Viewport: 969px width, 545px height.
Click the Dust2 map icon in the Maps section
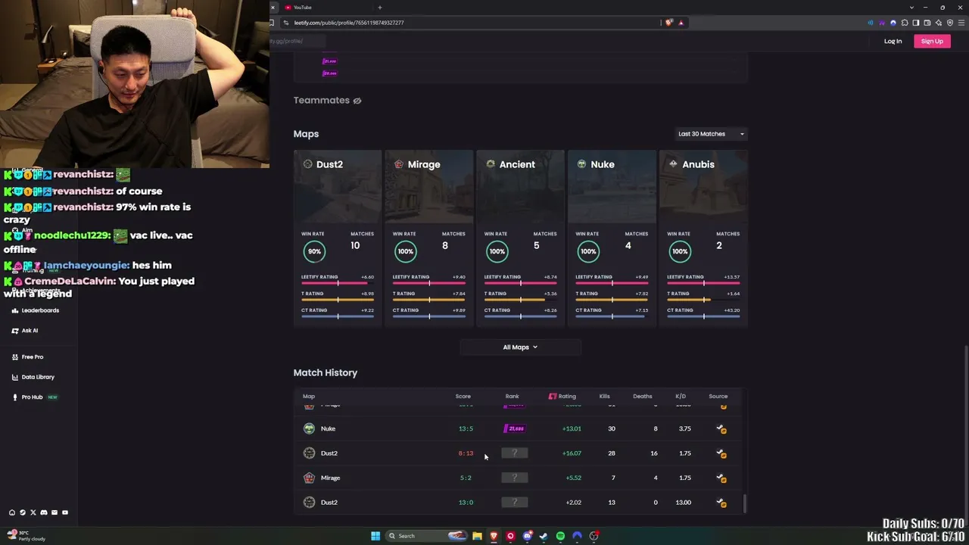coord(307,164)
